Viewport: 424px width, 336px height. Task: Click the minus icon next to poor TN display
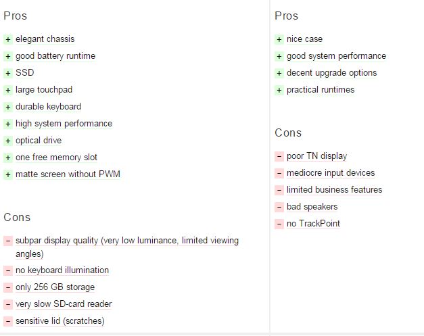[x=279, y=157]
